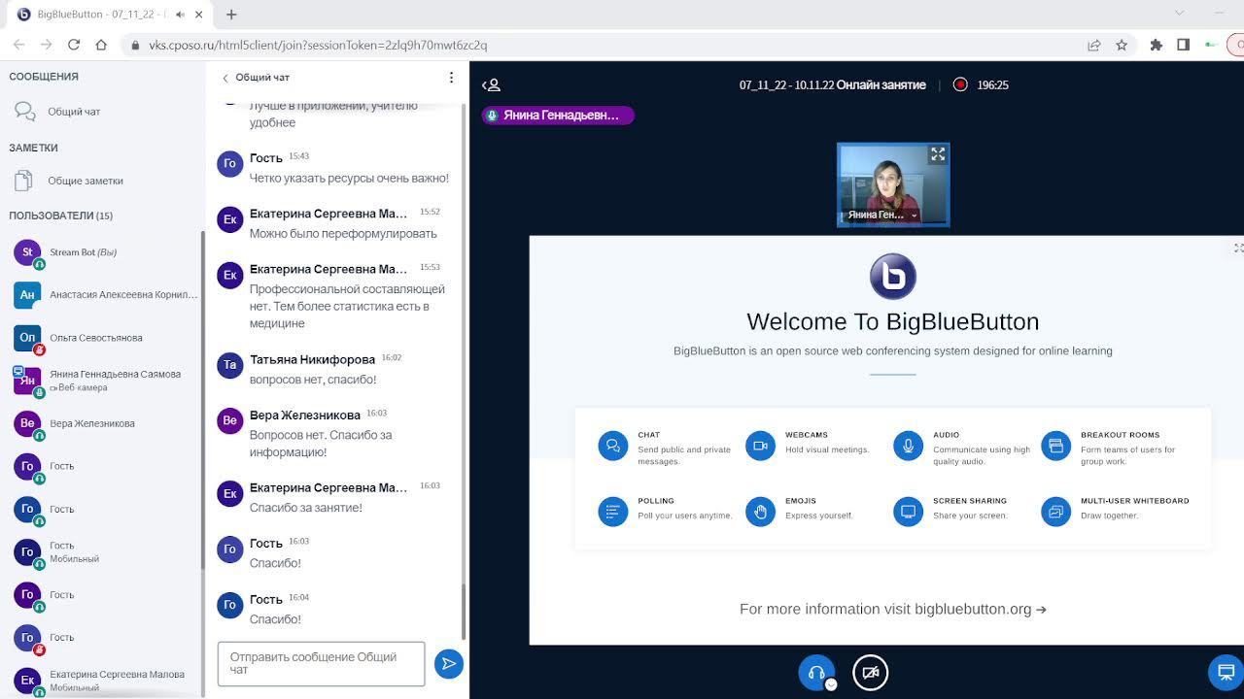Select user Stream Bot (Вы)
Screen dimensions: 1244x699
pos(102,252)
